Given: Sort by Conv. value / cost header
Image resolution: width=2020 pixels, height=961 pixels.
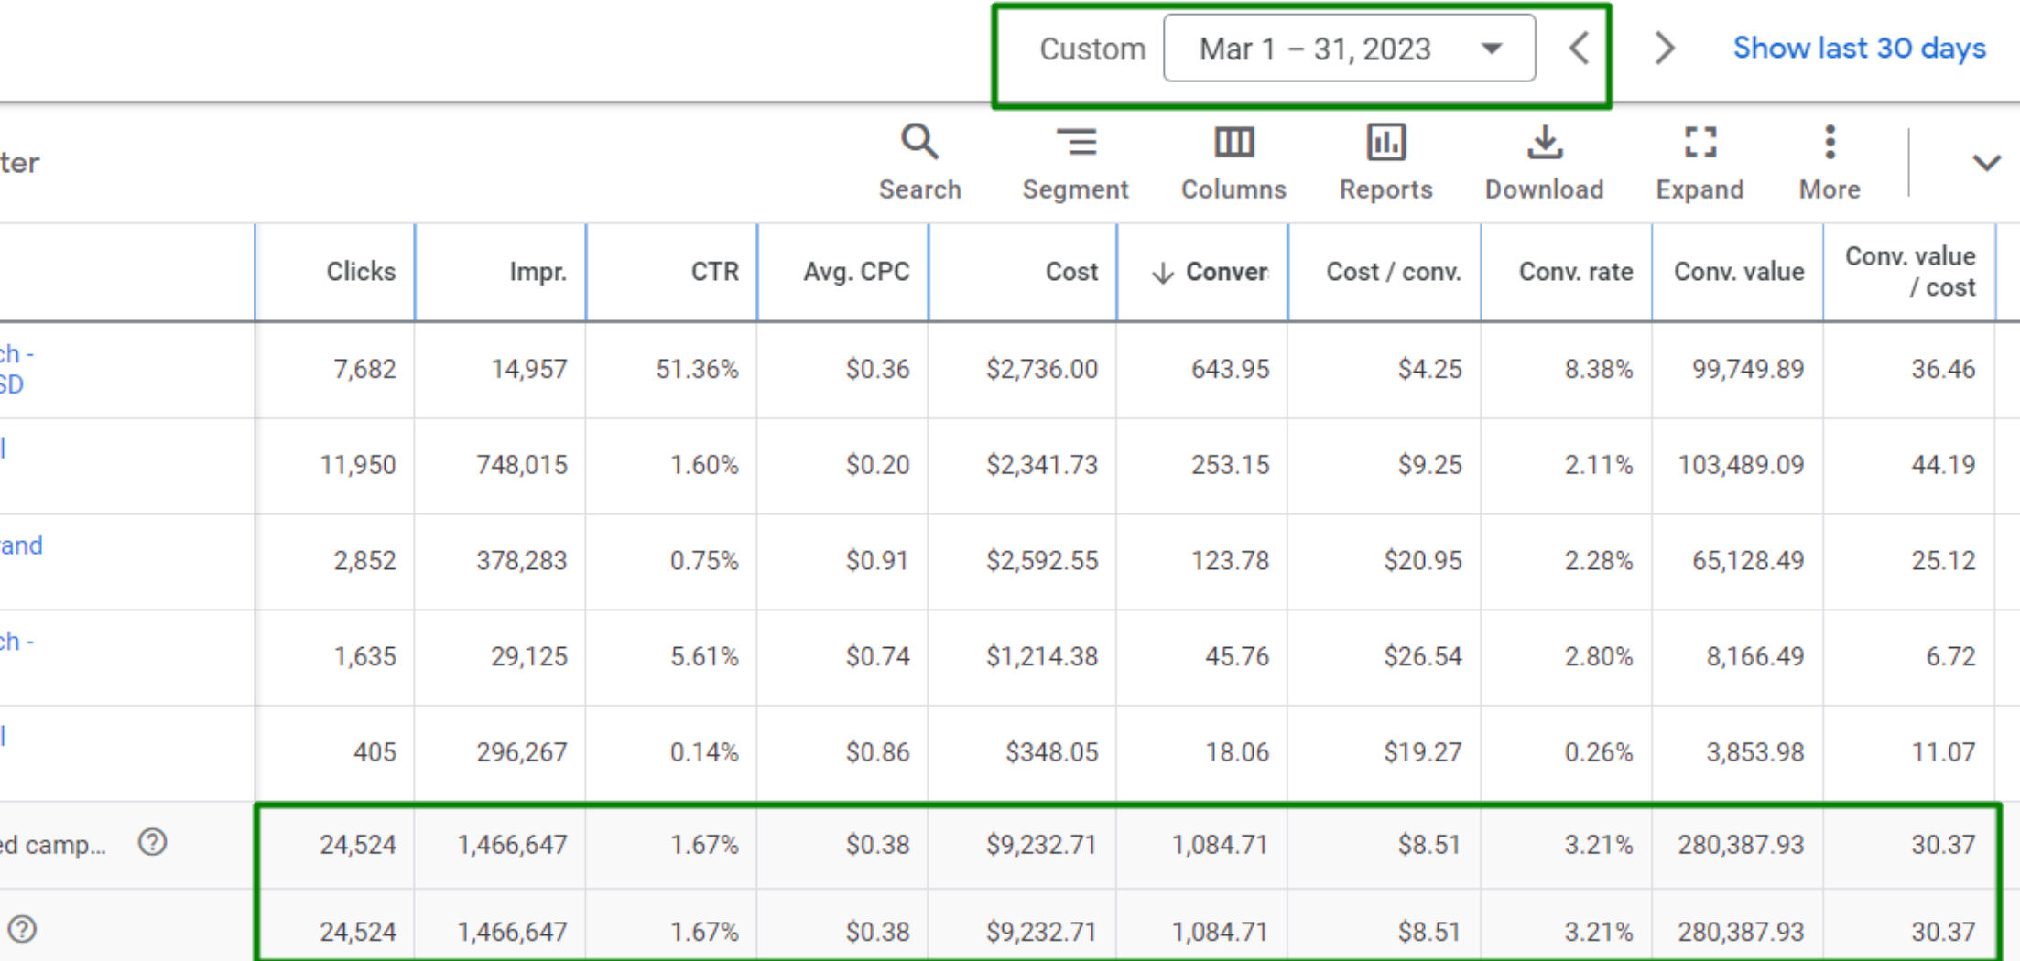Looking at the screenshot, I should coord(1910,272).
